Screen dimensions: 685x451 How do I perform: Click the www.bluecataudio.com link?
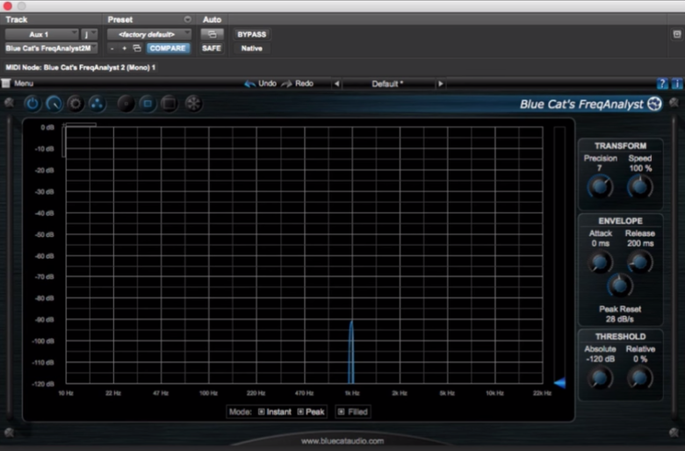pos(342,441)
